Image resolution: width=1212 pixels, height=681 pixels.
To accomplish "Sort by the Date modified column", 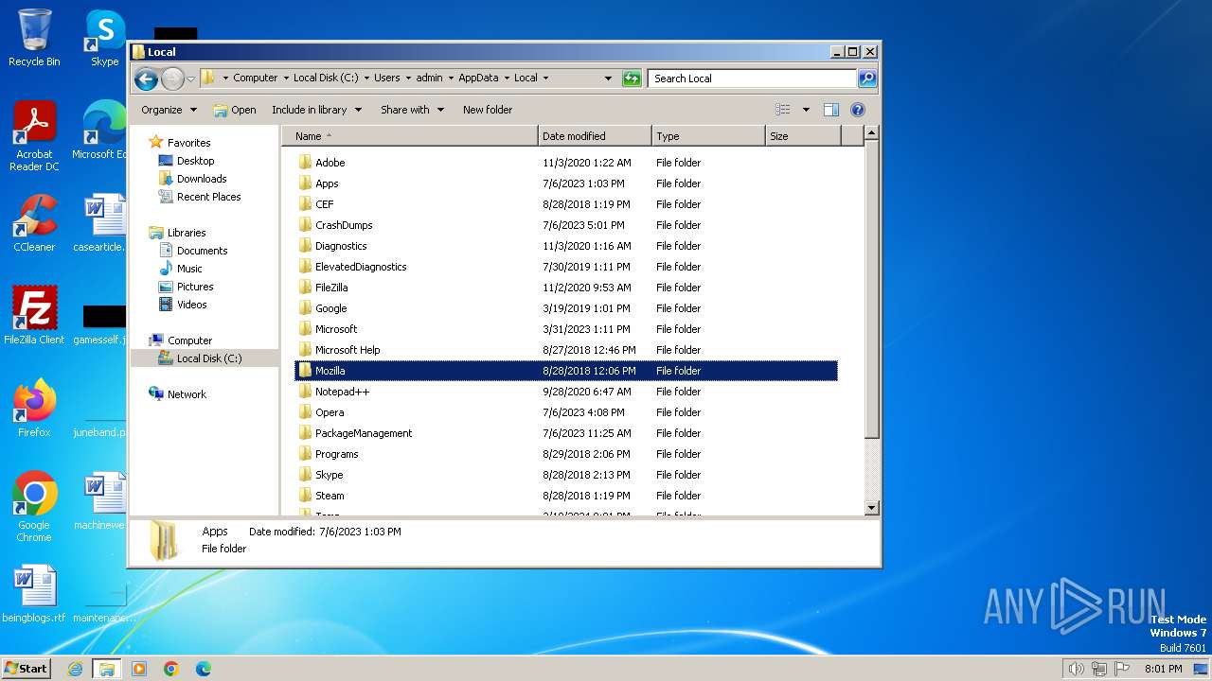I will click(x=595, y=136).
